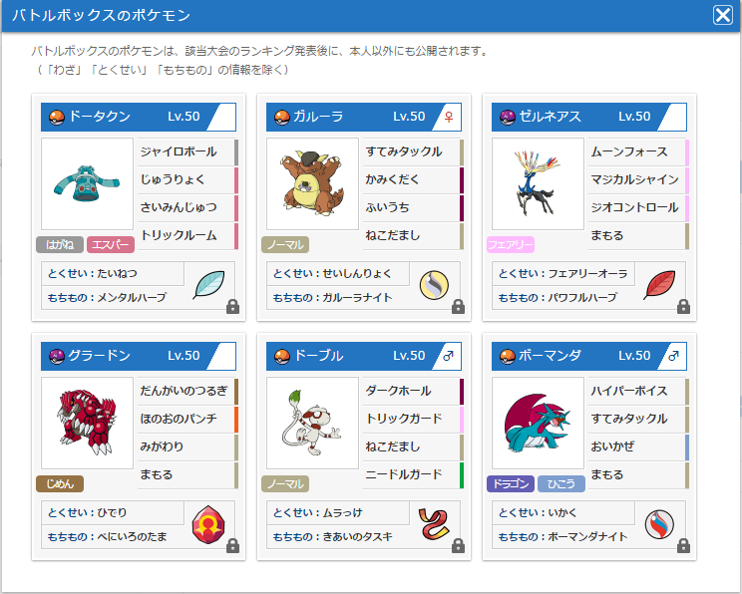Click the move ほのおのパンチ
Viewport: 742px width, 594px height.
[187, 419]
